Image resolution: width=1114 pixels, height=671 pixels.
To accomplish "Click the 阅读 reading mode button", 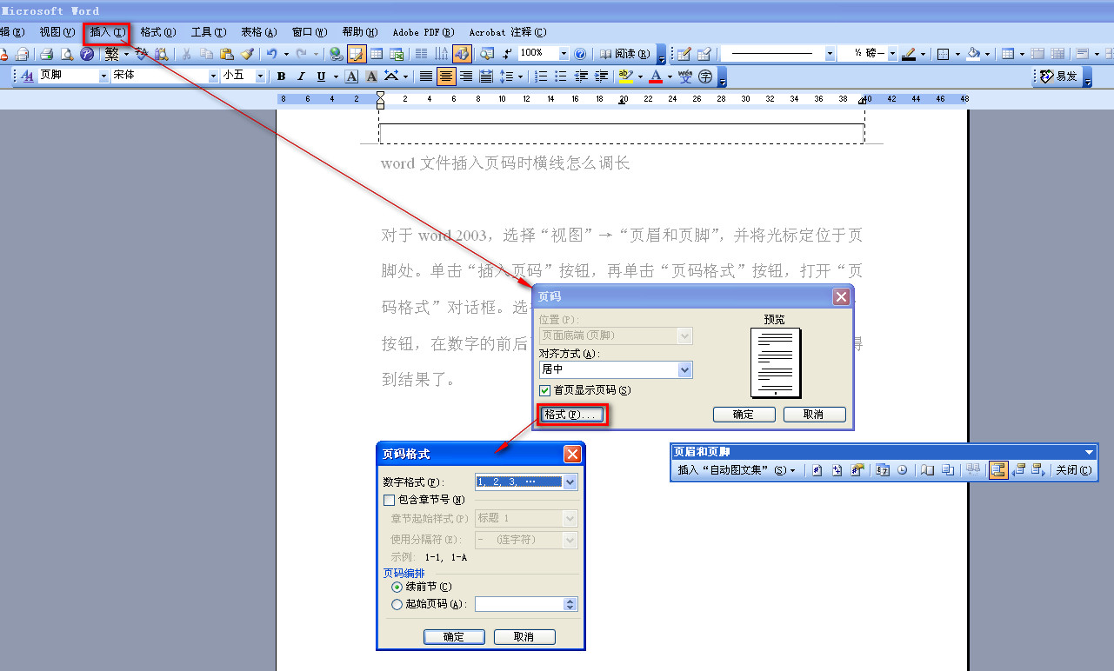I will tap(624, 54).
